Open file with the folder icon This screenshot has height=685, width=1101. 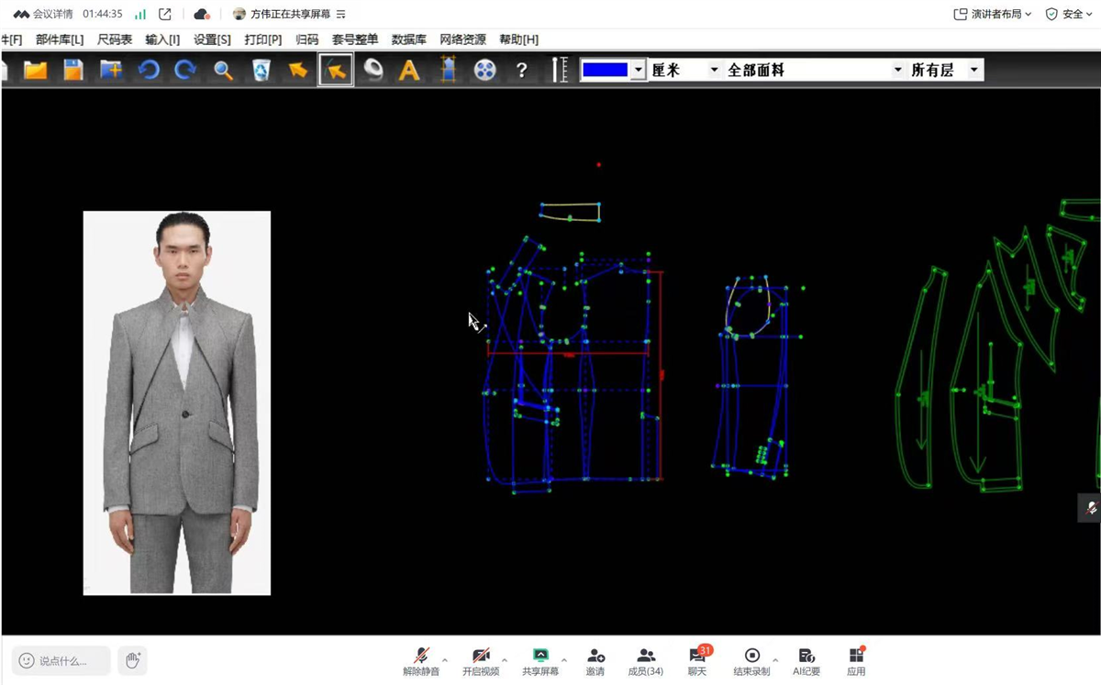(35, 70)
